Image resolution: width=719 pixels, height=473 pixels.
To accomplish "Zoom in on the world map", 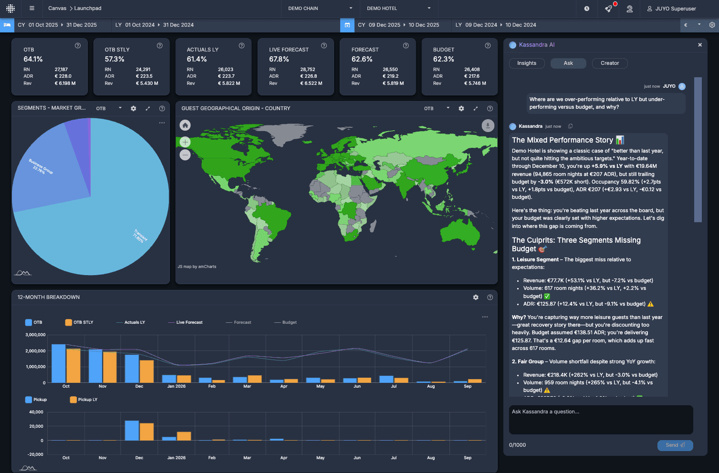I will click(x=185, y=142).
